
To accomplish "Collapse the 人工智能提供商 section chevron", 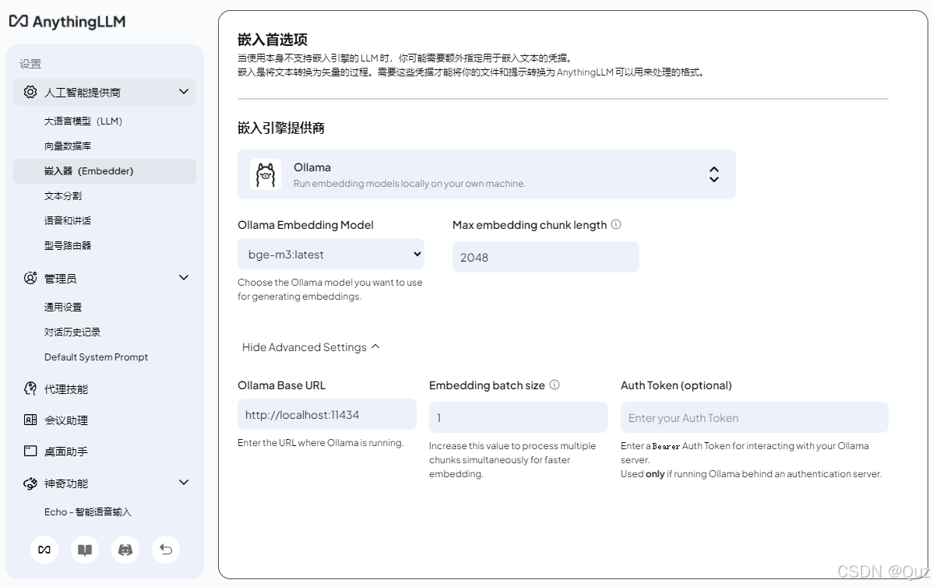I will pyautogui.click(x=184, y=92).
